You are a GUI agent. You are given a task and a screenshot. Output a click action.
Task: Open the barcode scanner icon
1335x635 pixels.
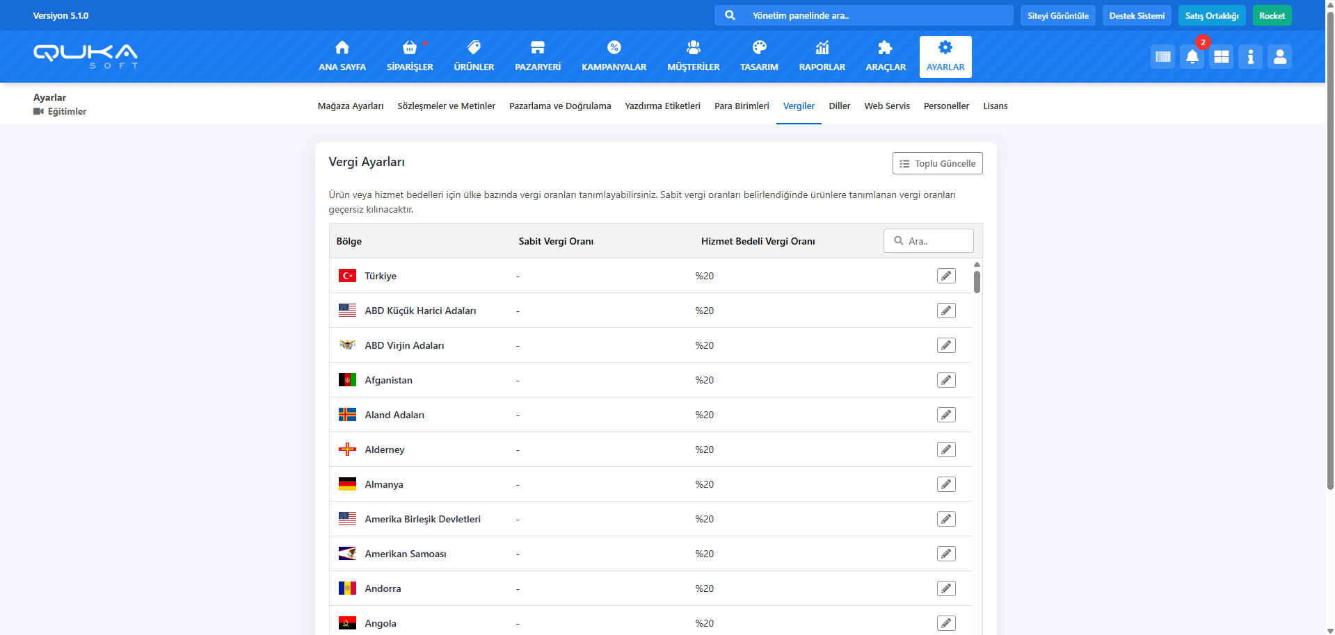[x=1162, y=57]
